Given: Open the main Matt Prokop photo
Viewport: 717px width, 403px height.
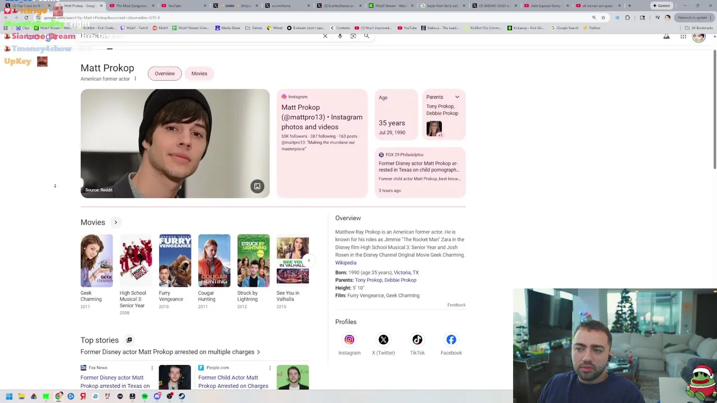Looking at the screenshot, I should pos(175,143).
